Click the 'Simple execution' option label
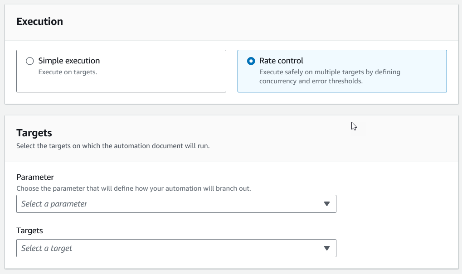The height and width of the screenshot is (274, 462). click(69, 61)
